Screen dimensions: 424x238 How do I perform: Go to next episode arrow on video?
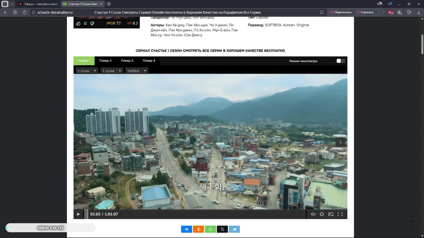click(x=340, y=142)
